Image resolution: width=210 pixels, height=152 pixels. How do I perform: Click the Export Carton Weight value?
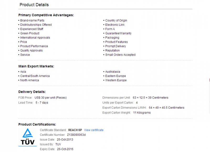[142, 113]
